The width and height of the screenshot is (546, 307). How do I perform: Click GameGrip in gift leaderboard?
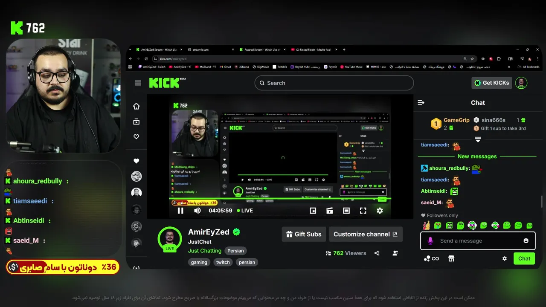(x=456, y=120)
